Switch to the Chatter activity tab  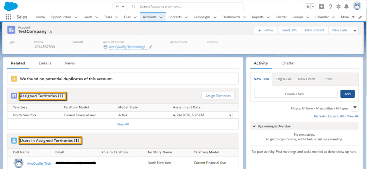tap(288, 63)
